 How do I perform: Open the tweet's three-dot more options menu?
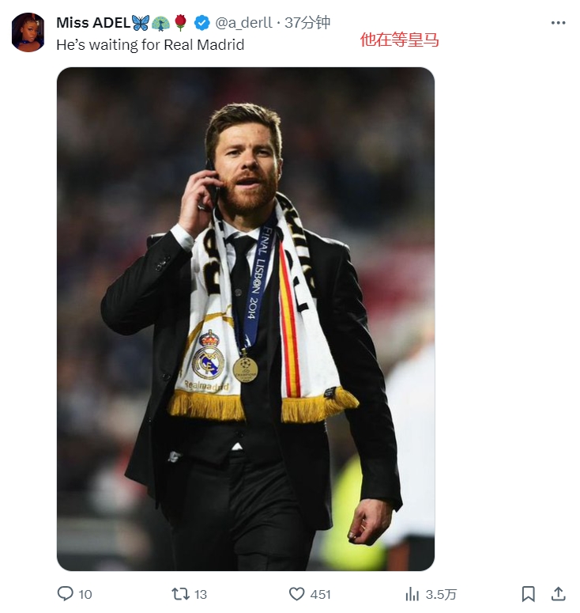[558, 23]
